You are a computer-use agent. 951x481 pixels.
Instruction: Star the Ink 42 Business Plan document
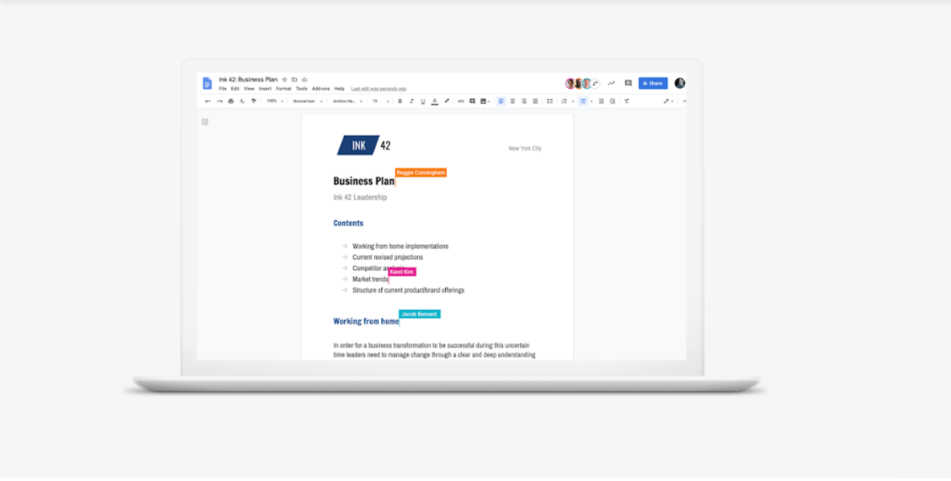point(284,80)
